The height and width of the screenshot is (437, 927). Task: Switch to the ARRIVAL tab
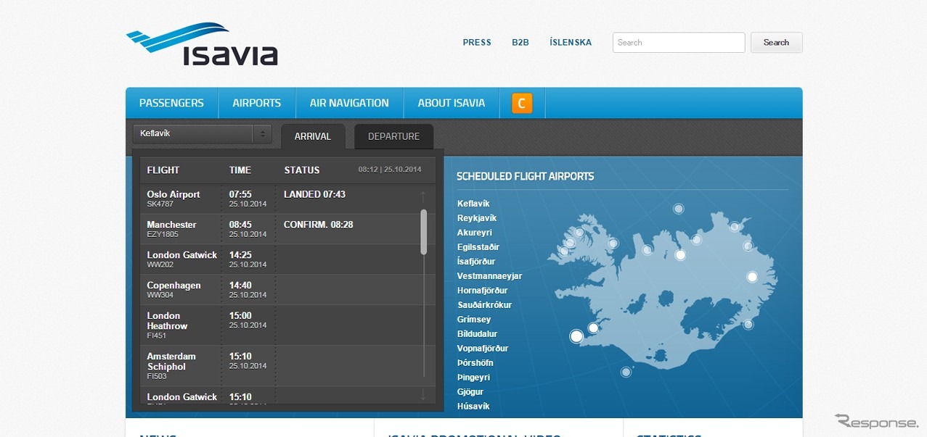tap(313, 136)
